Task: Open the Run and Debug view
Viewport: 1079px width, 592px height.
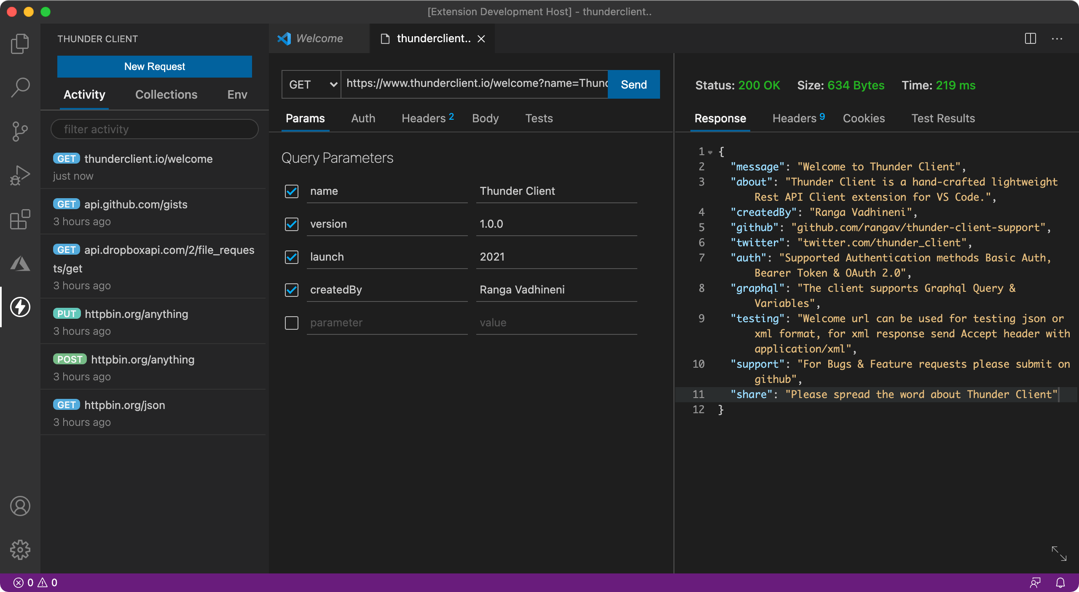Action: 20,175
